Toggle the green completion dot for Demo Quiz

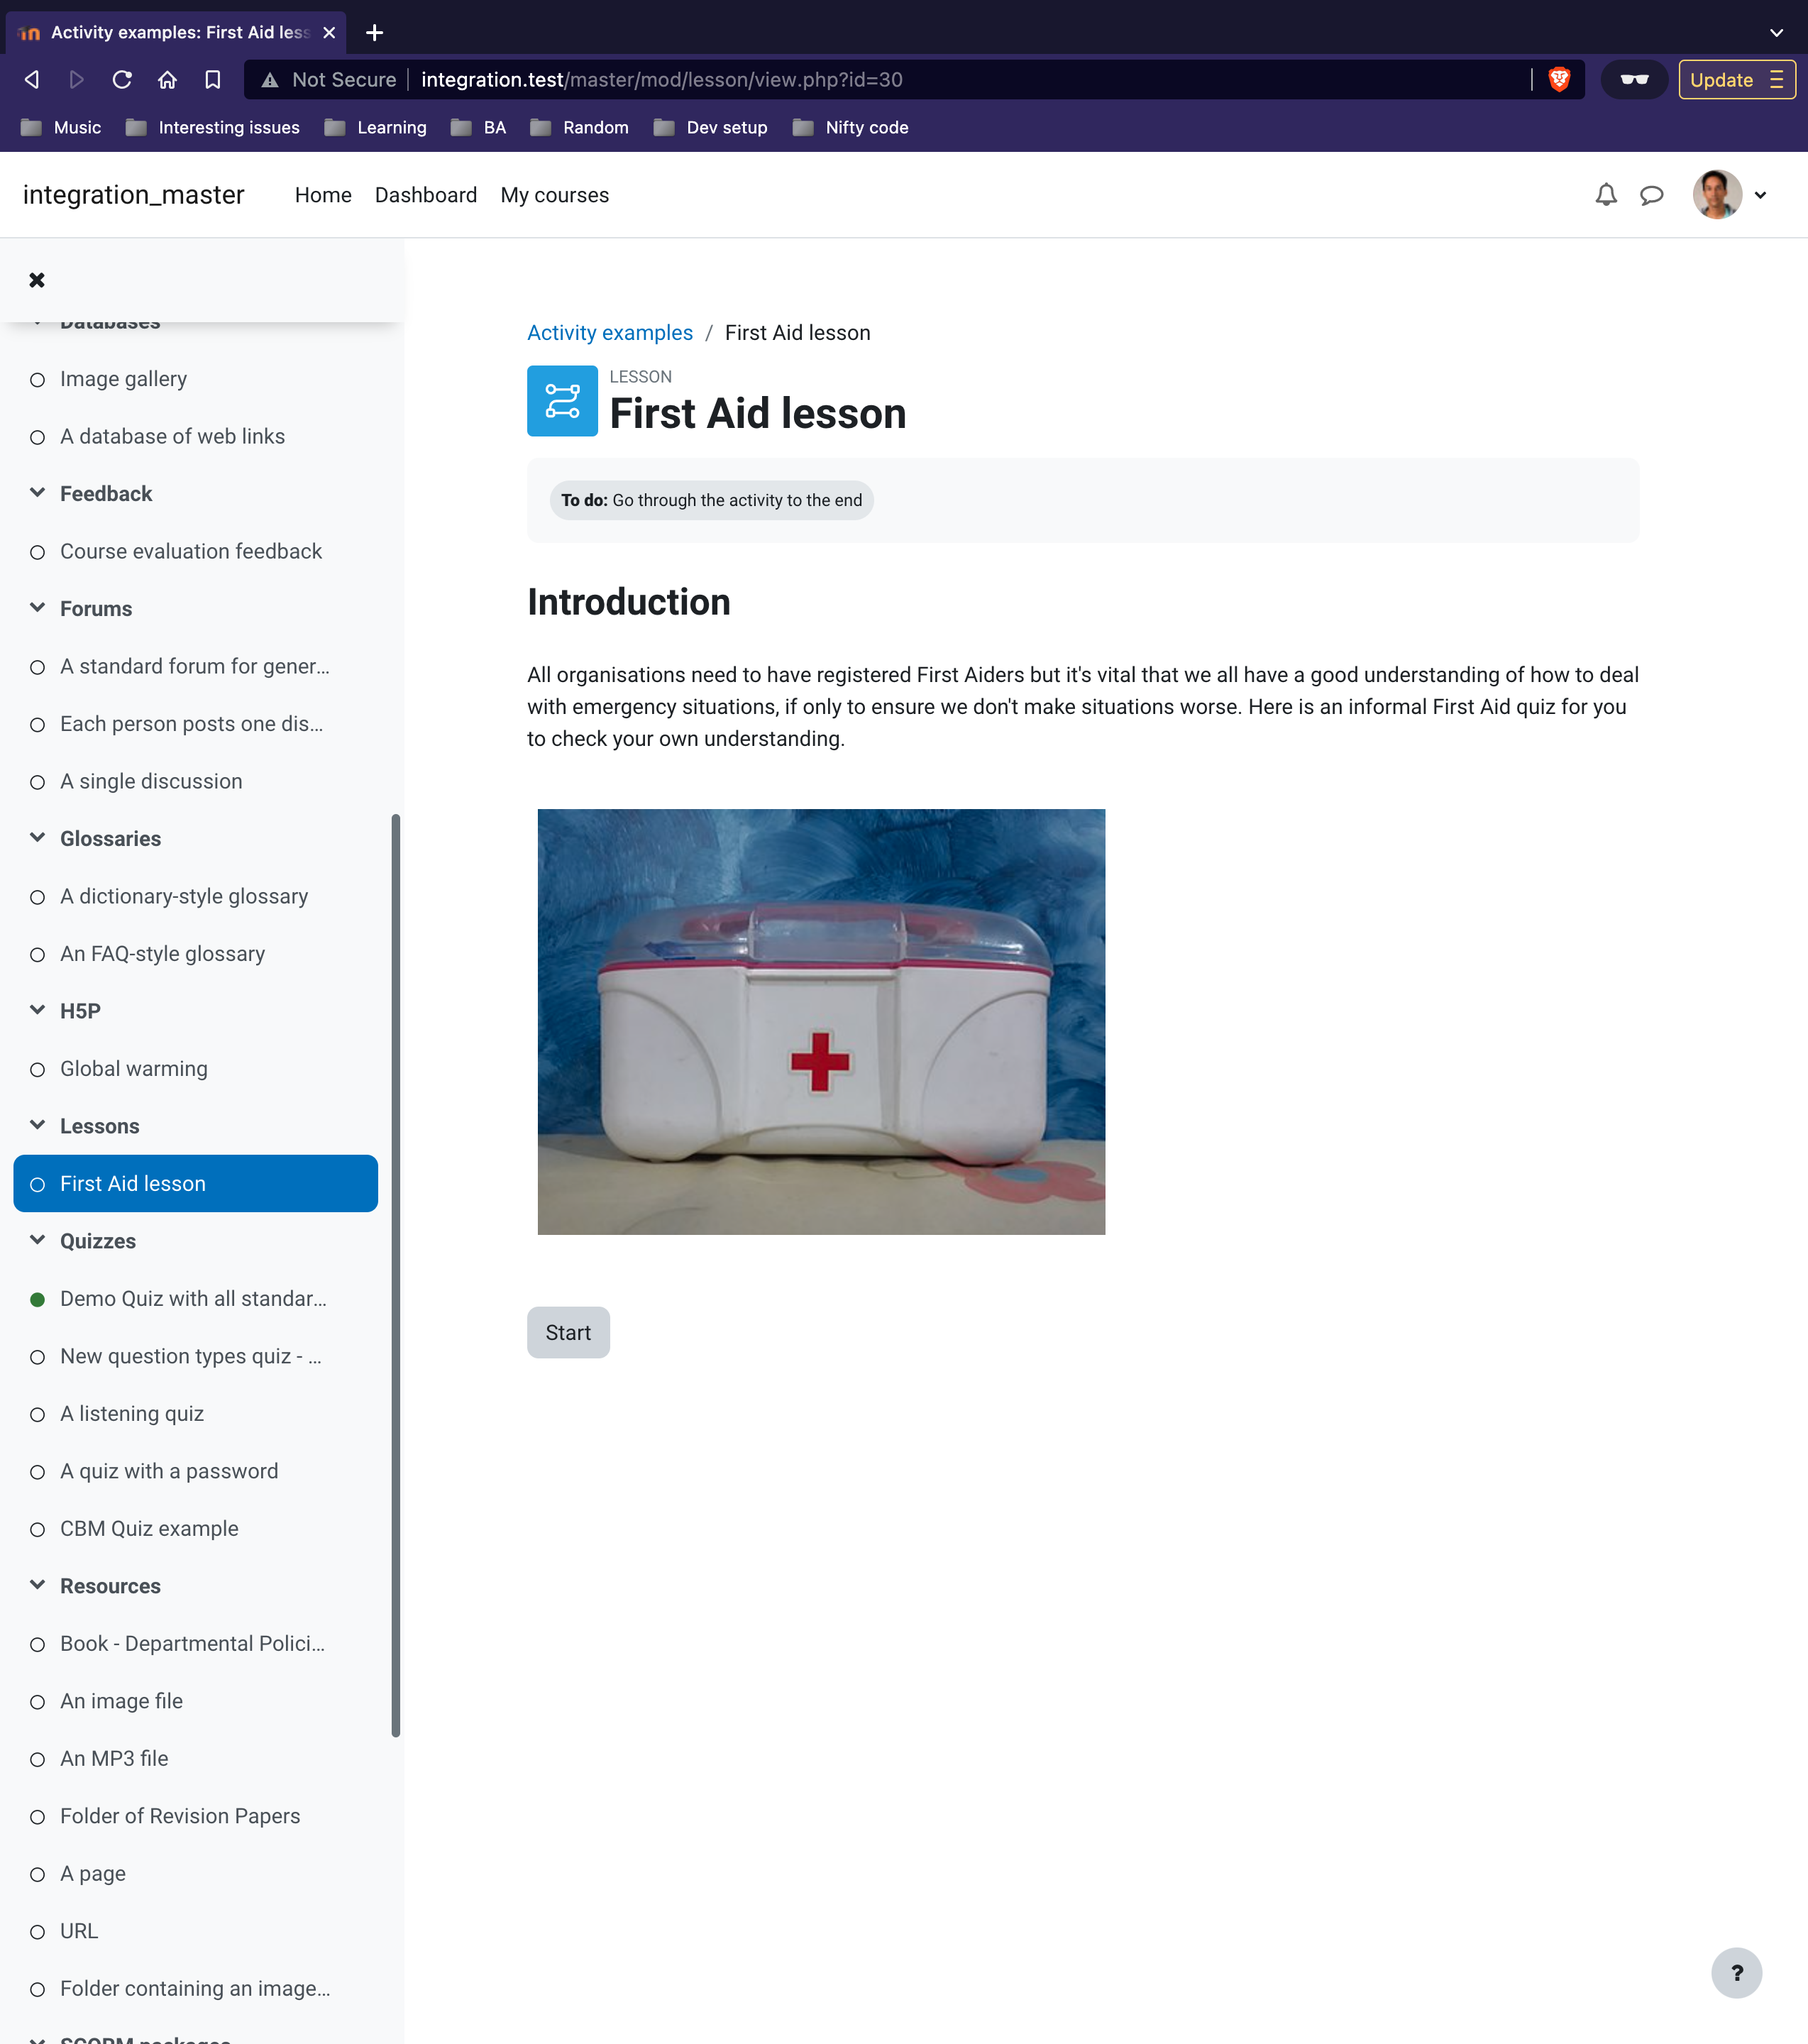tap(37, 1299)
